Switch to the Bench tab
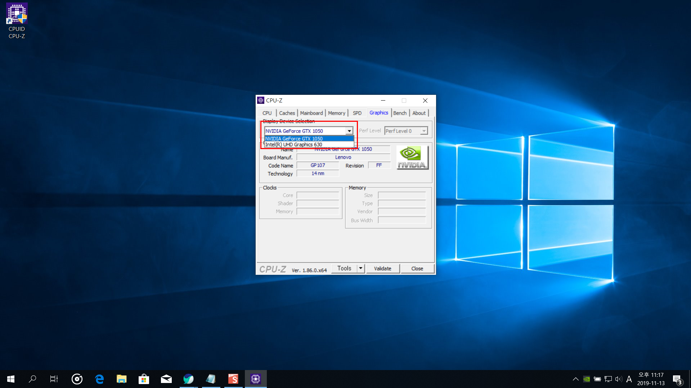Screen dimensions: 691x388 click(x=400, y=113)
